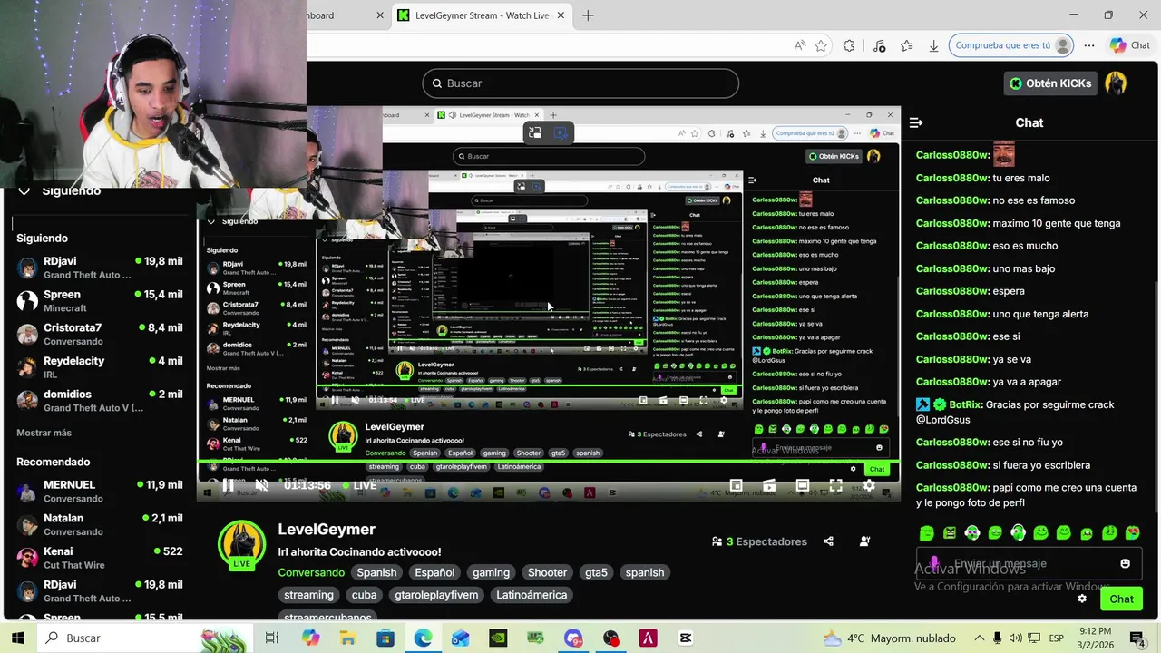This screenshot has width=1161, height=653.
Task: Open stream player settings gear
Action: tap(868, 485)
